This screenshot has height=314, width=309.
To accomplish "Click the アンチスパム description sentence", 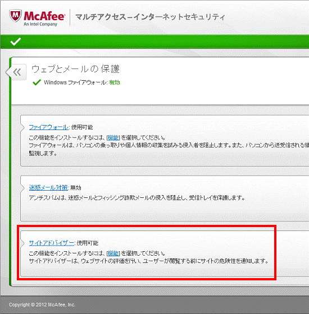I will coord(137,198).
